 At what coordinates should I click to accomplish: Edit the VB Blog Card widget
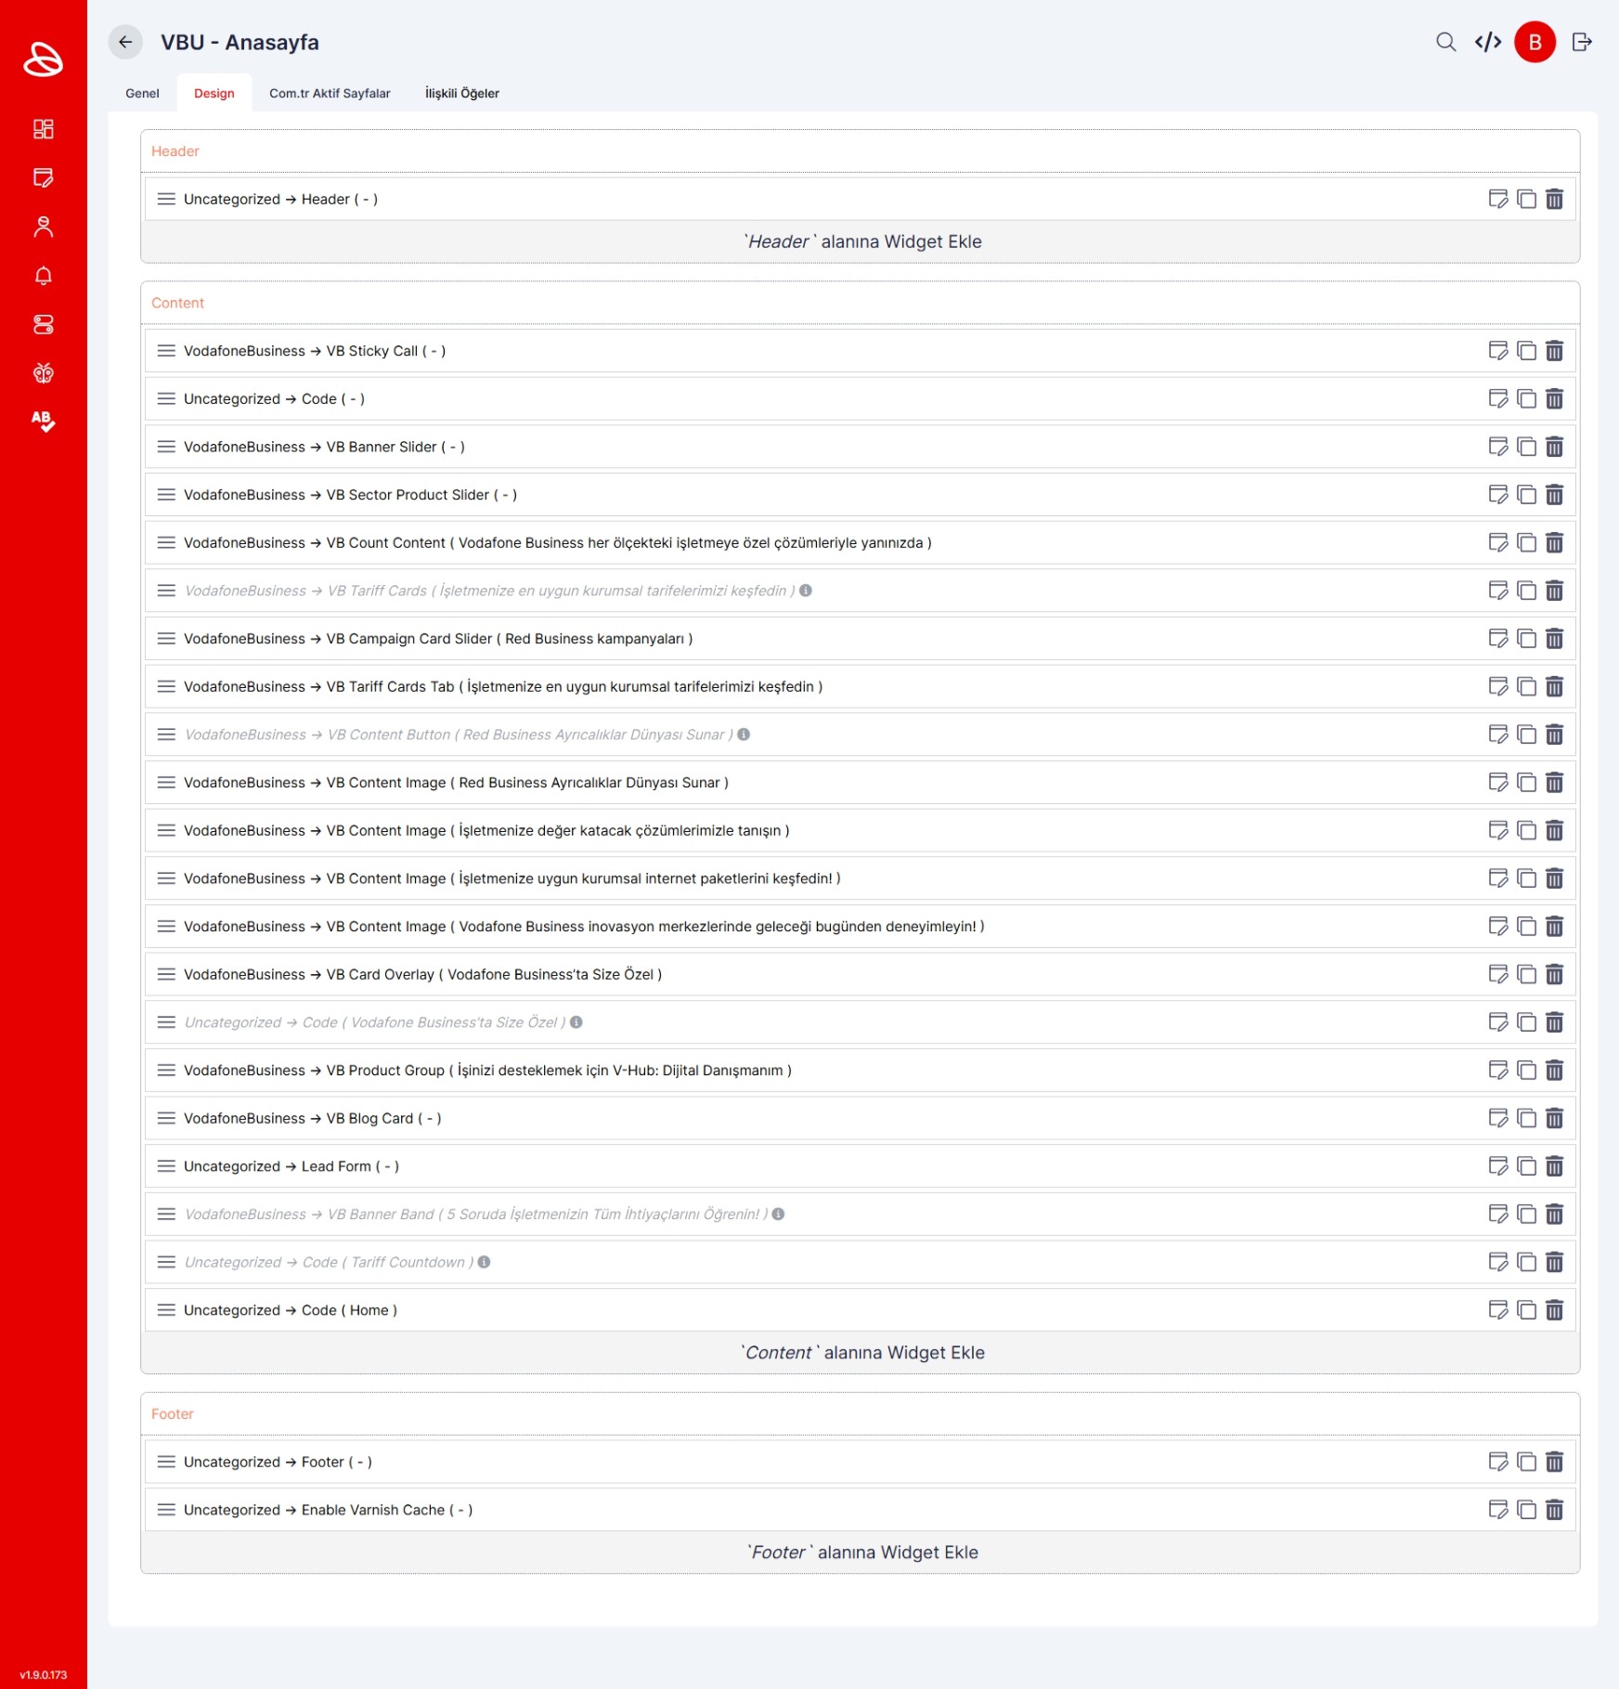point(1497,1118)
